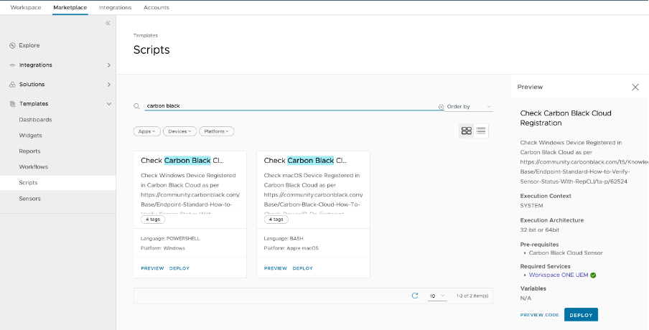649x330 pixels.
Task: Click '32-bit or 64bit' architecture value
Action: click(540, 230)
